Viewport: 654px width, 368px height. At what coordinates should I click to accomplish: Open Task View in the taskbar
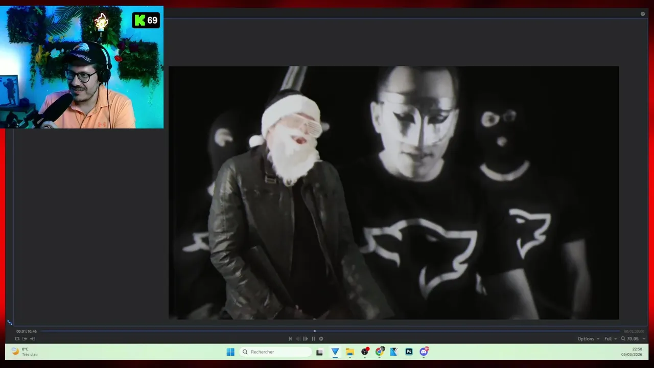319,352
